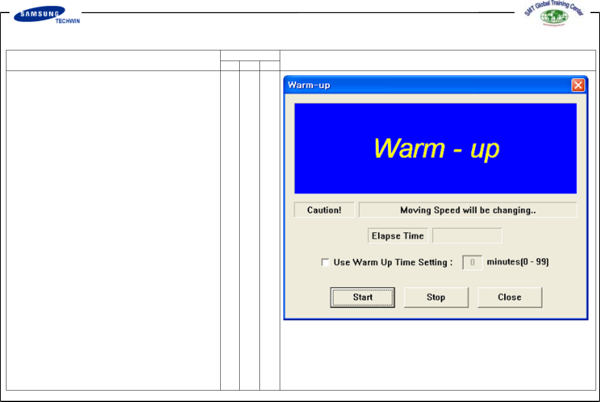Click the 'Caution!' label

pyautogui.click(x=324, y=210)
